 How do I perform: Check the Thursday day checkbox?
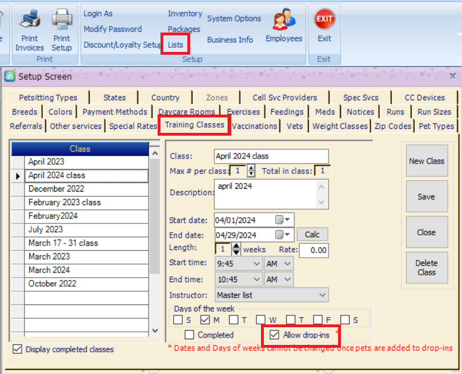291,320
